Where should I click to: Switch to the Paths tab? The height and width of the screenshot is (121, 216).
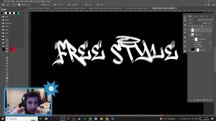pyautogui.click(x=207, y=16)
